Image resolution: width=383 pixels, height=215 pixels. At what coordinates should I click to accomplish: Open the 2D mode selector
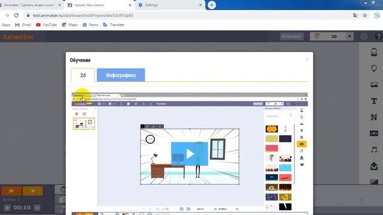coord(332,36)
